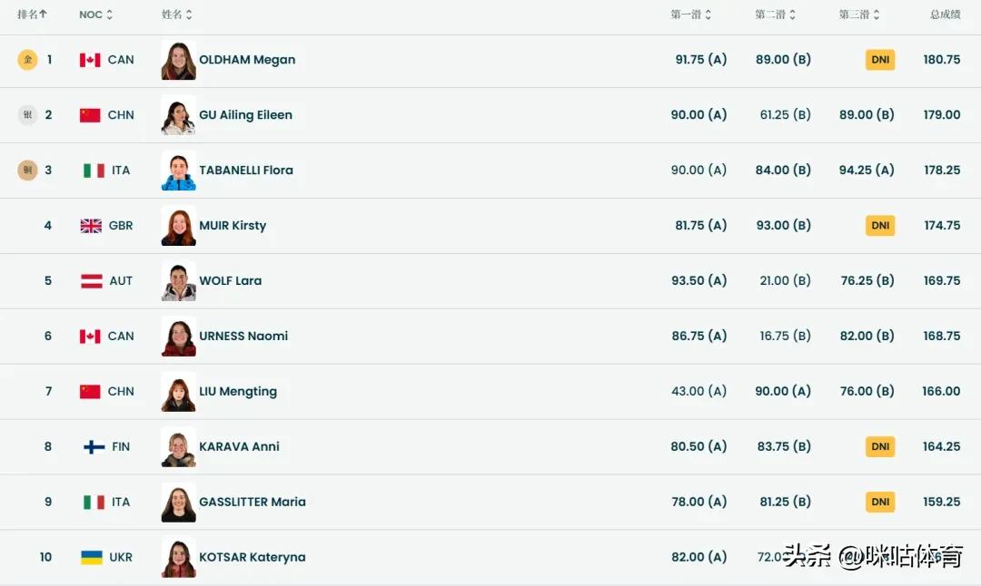Click LIU Mengting's profile photo
Image resolution: width=981 pixels, height=586 pixels.
click(178, 392)
